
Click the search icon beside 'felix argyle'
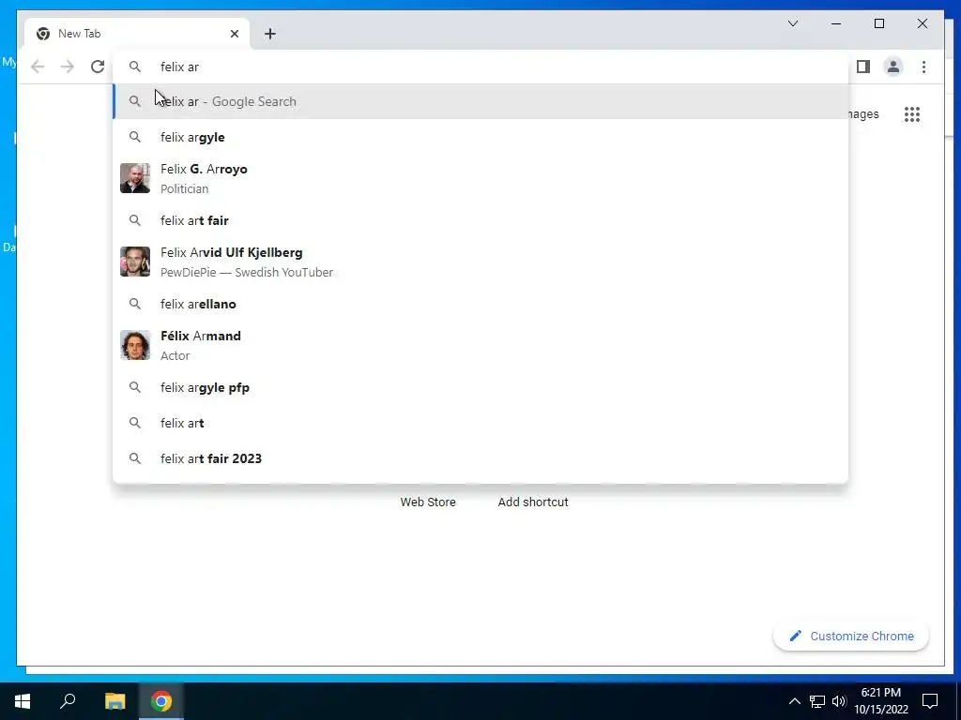coord(135,137)
